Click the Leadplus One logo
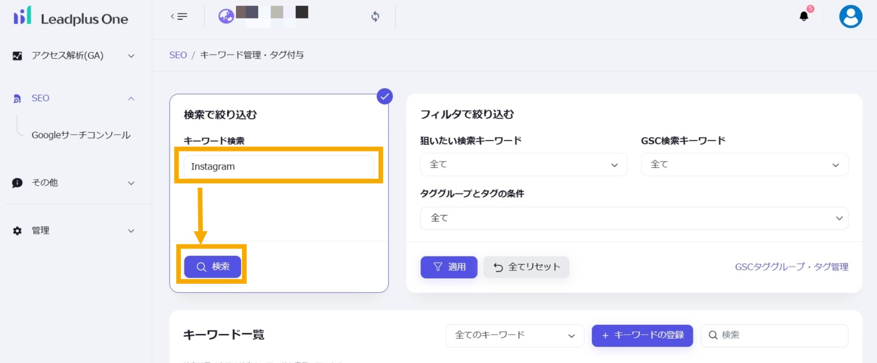Viewport: 877px width, 363px height. pos(70,17)
